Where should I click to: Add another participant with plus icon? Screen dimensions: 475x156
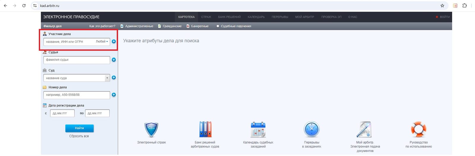(114, 42)
